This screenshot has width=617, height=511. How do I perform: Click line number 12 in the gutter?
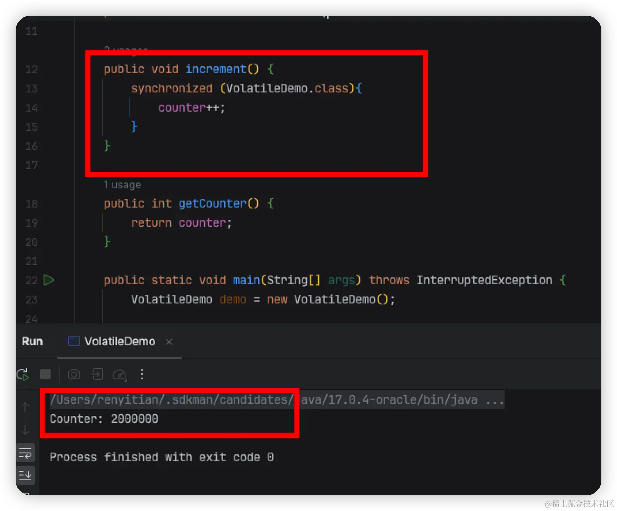click(31, 69)
